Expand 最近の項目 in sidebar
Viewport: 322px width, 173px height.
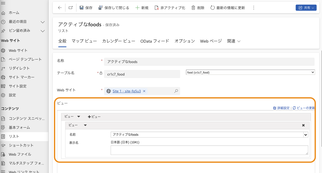click(43, 22)
